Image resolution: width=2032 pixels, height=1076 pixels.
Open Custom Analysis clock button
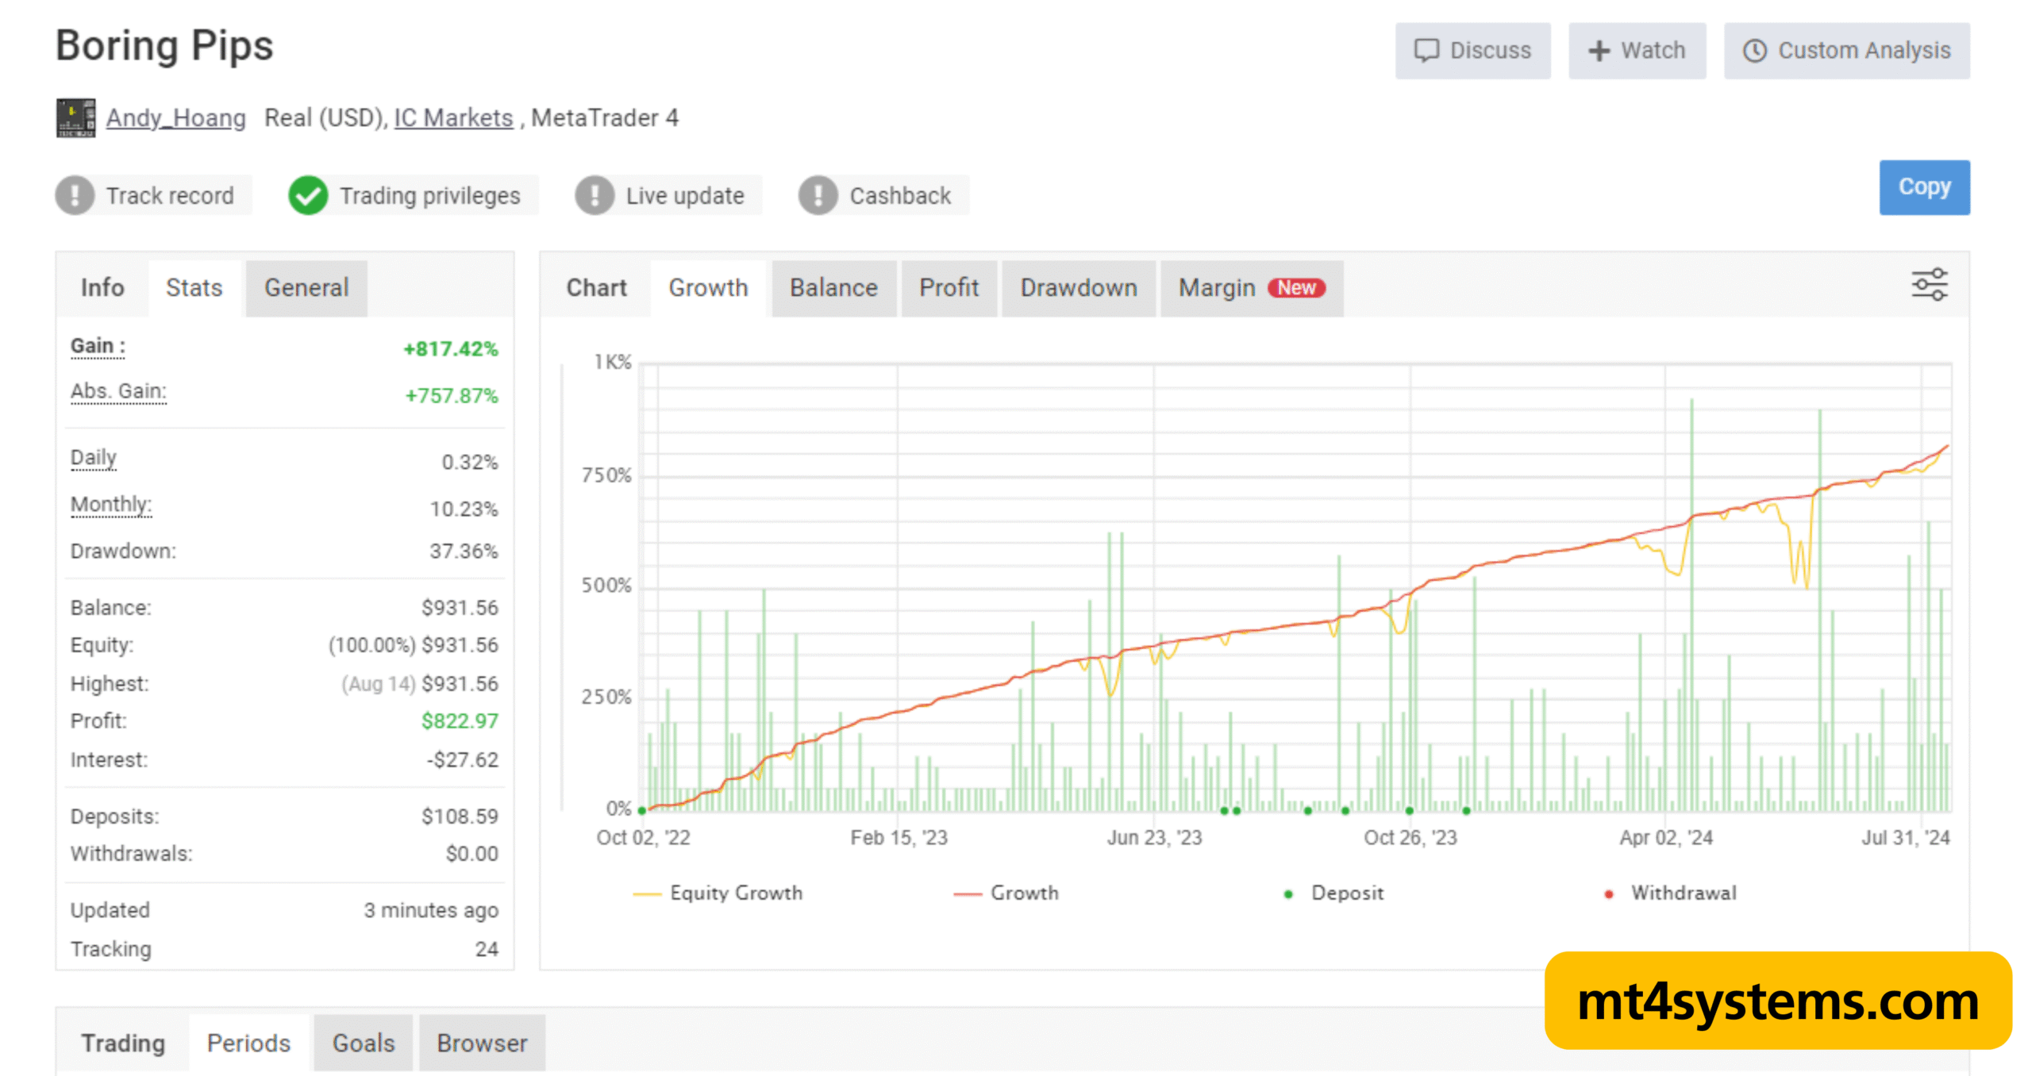1845,51
